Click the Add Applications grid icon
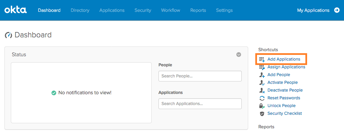This screenshot has width=344, height=134. (262, 59)
